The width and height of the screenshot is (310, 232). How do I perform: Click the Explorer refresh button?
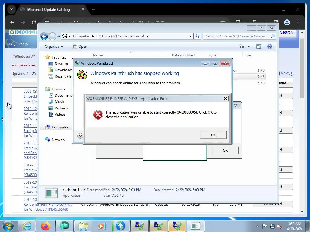197,36
